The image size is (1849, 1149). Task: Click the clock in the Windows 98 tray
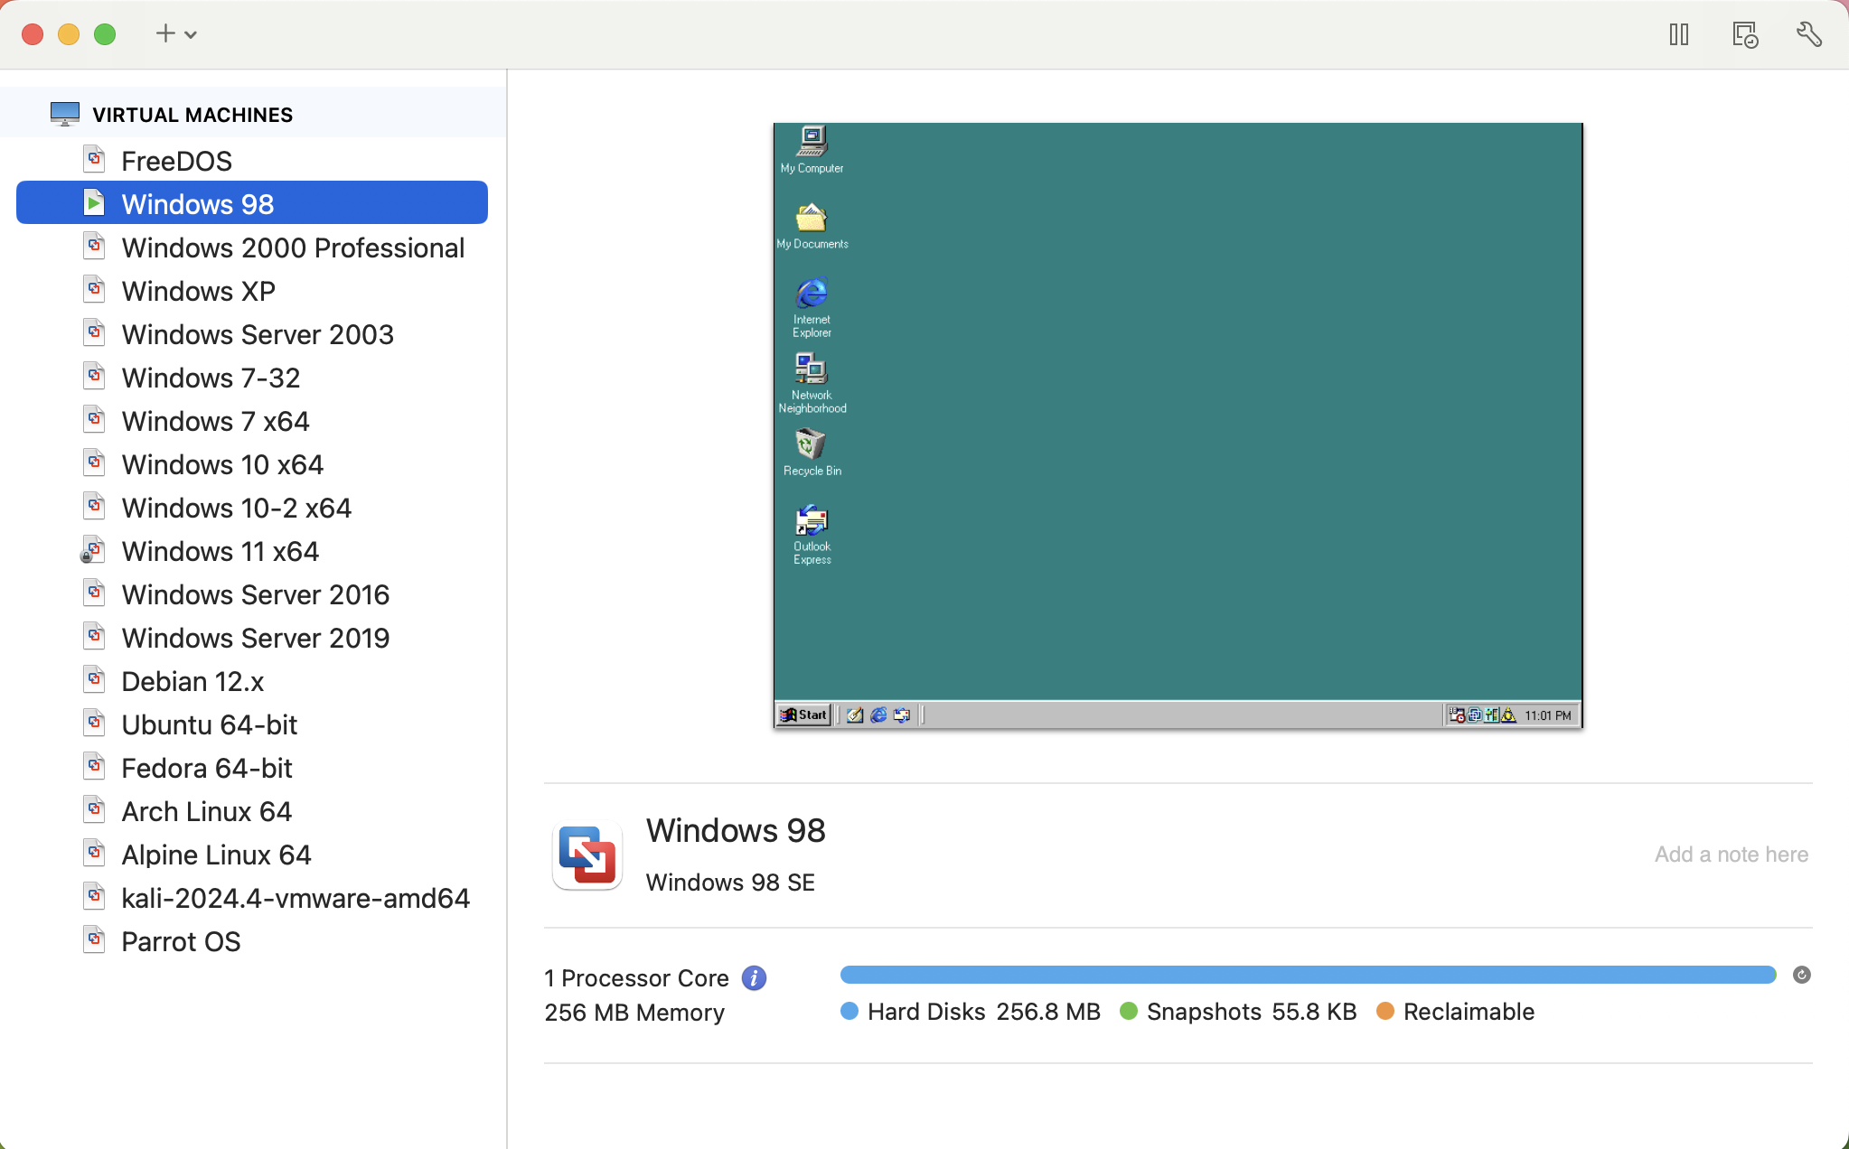[1547, 715]
